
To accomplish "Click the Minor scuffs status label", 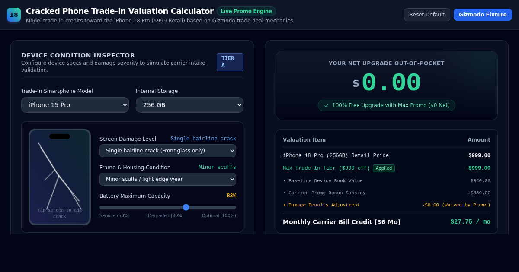I will 217,168.
